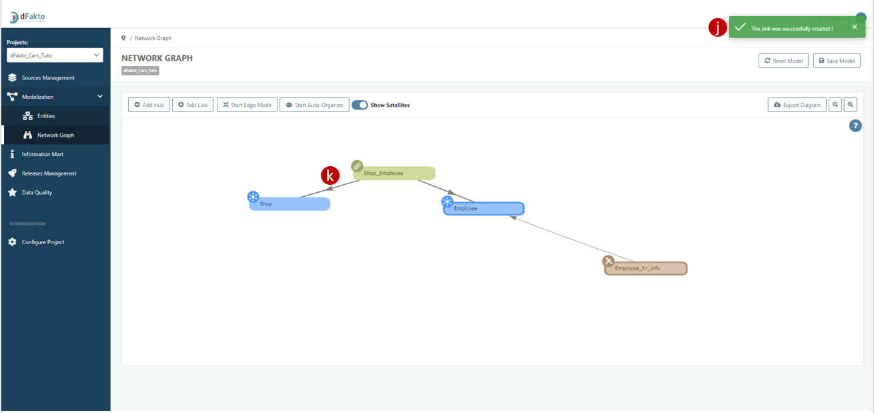Open Configure Project settings
This screenshot has width=874, height=413.
pyautogui.click(x=43, y=242)
